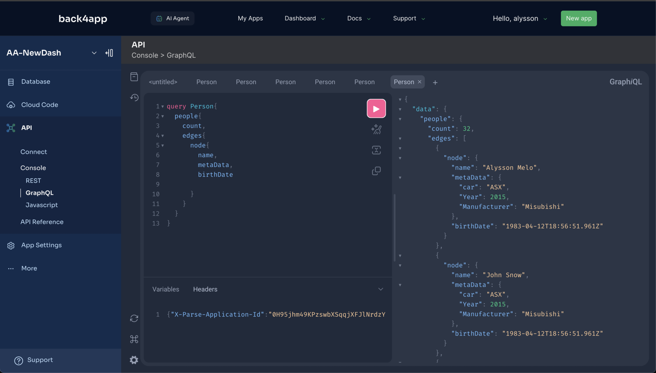The width and height of the screenshot is (656, 373).
Task: Copy the query to clipboard
Action: tap(376, 171)
